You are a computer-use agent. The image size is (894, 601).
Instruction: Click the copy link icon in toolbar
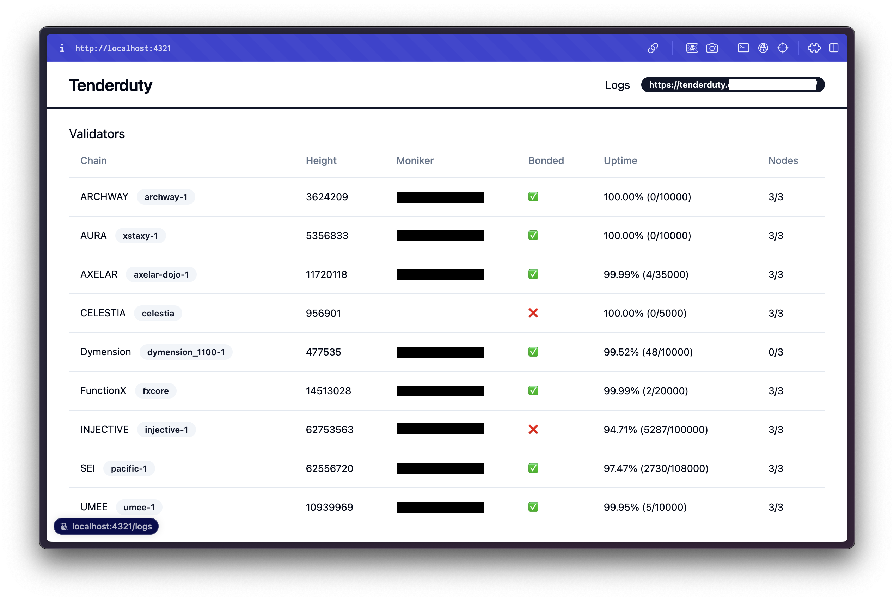click(653, 48)
